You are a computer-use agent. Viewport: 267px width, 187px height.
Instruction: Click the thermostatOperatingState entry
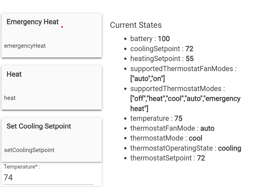(186, 148)
